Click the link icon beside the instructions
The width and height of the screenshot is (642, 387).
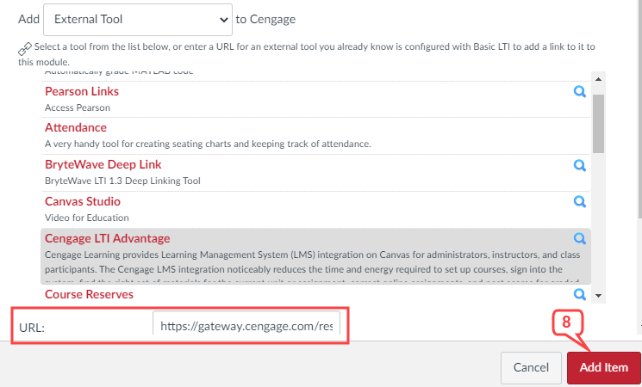tap(25, 49)
